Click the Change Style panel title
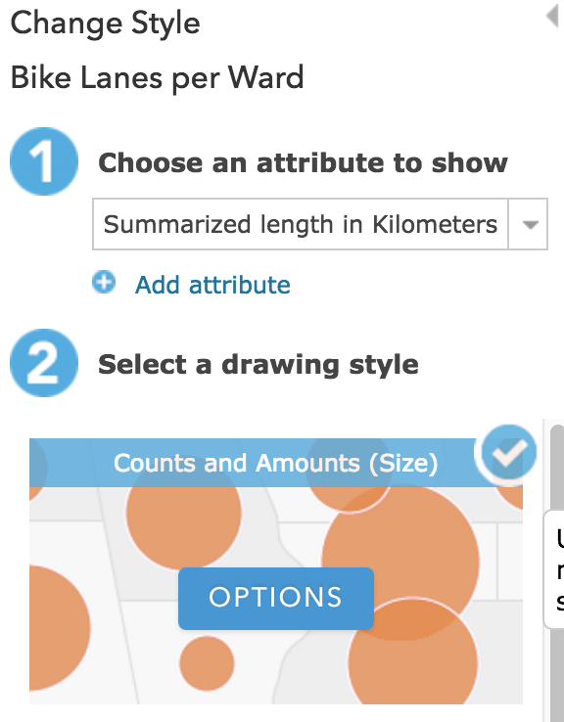 point(105,23)
